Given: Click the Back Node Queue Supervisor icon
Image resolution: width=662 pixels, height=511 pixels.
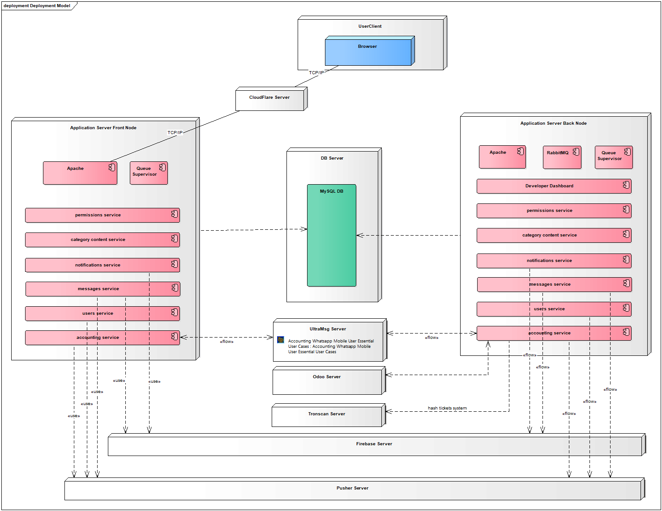Looking at the screenshot, I should point(627,152).
